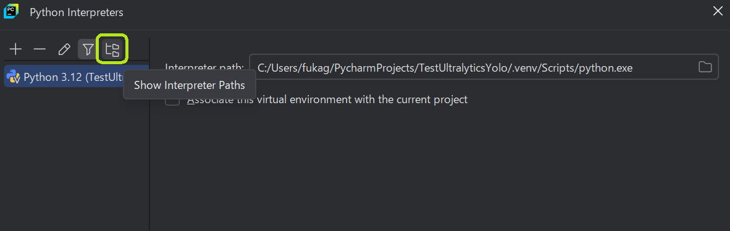Click the vertical divider beside interpreter list
Image resolution: width=730 pixels, height=231 pixels.
[x=149, y=135]
